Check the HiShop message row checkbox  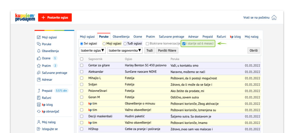click(82, 129)
